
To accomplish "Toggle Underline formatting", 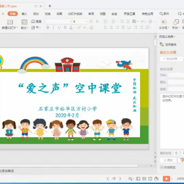I will tap(59, 28).
